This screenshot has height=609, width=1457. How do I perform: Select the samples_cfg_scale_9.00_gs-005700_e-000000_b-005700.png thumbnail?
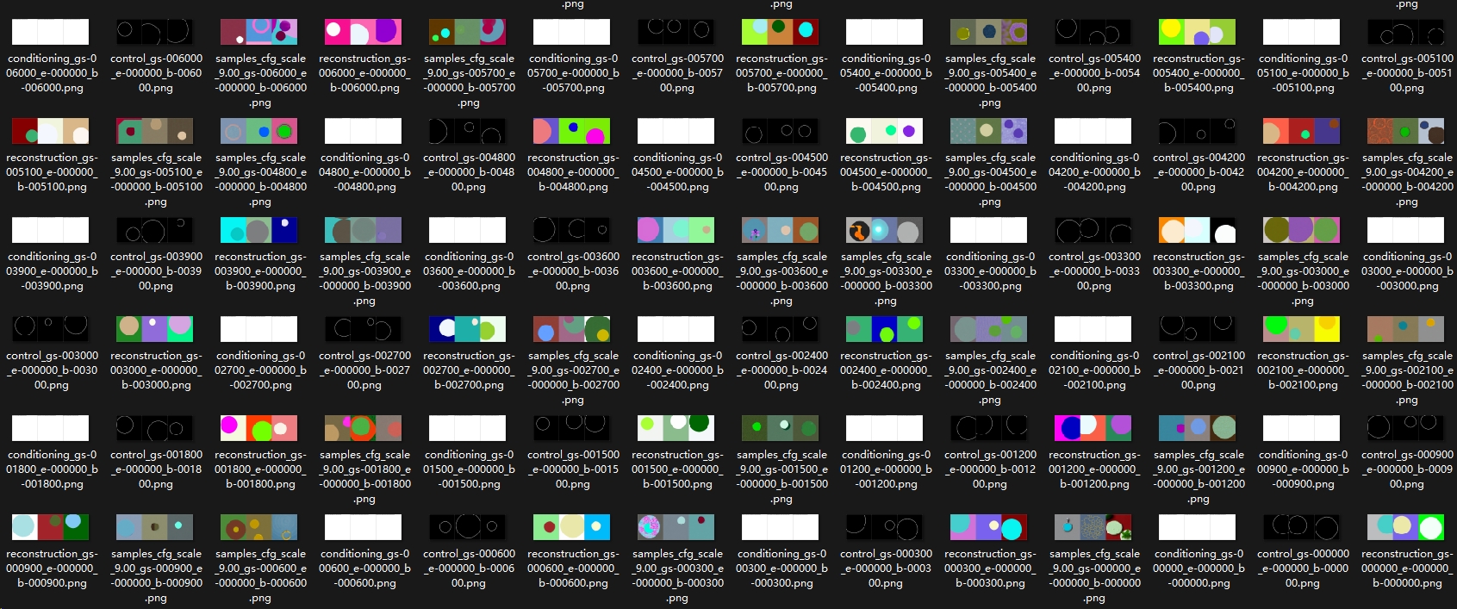click(468, 32)
